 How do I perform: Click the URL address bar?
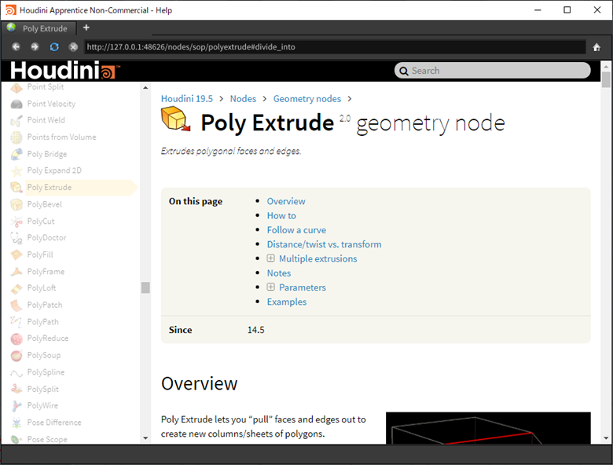[335, 47]
